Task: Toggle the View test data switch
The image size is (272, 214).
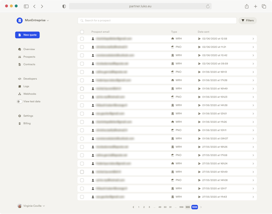Action: [19, 101]
